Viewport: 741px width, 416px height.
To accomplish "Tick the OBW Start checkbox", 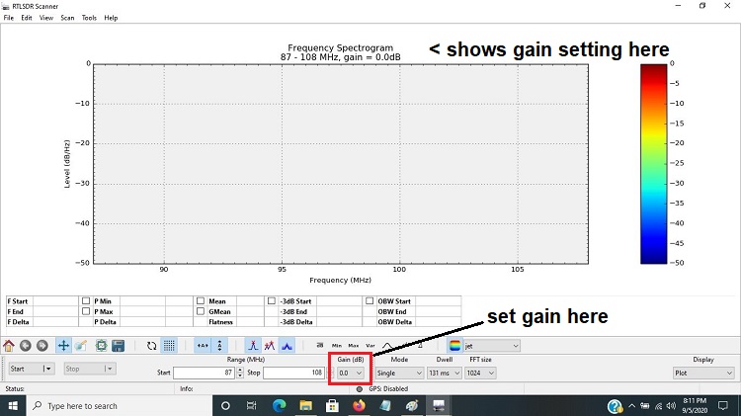I will pos(370,301).
